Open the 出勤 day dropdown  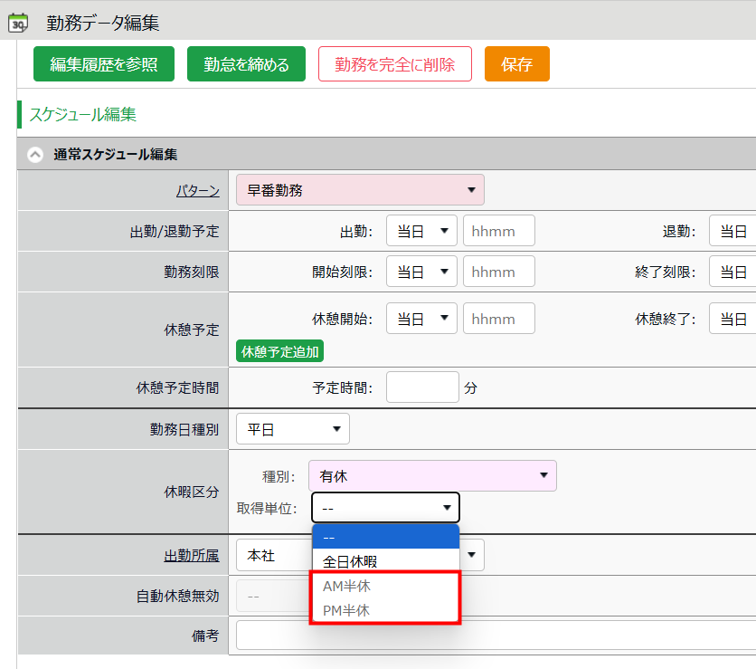coord(421,231)
